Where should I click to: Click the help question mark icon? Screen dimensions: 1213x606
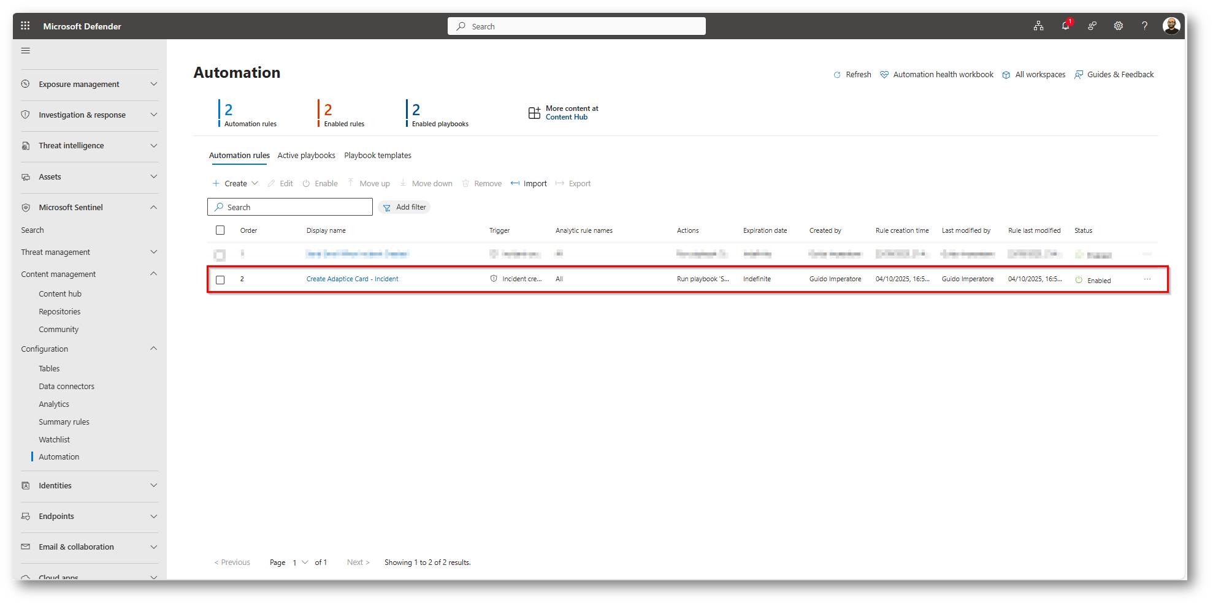pyautogui.click(x=1144, y=26)
